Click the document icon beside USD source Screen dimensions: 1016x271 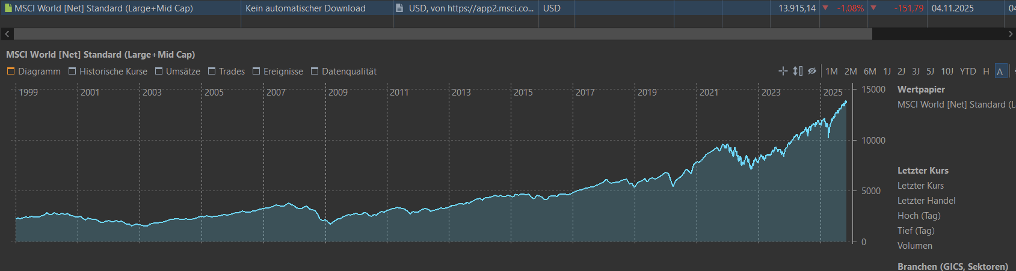399,8
